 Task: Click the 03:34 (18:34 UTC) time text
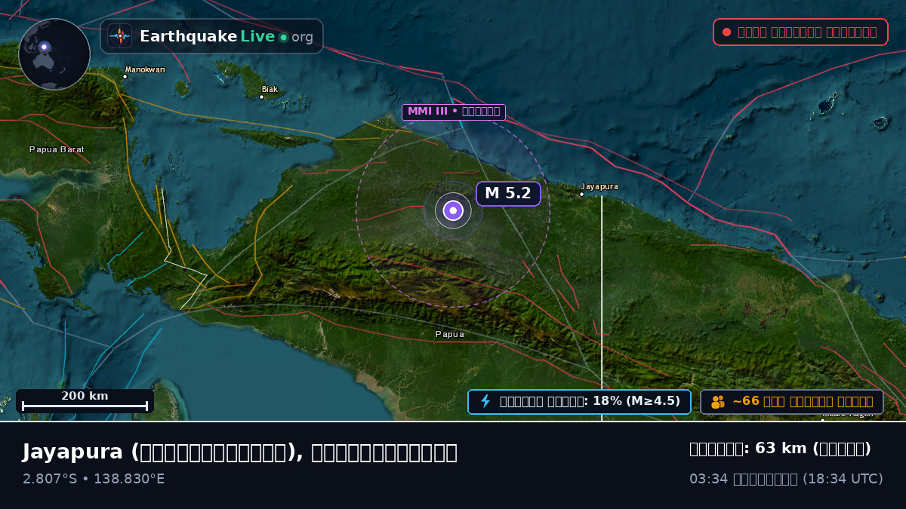(786, 479)
